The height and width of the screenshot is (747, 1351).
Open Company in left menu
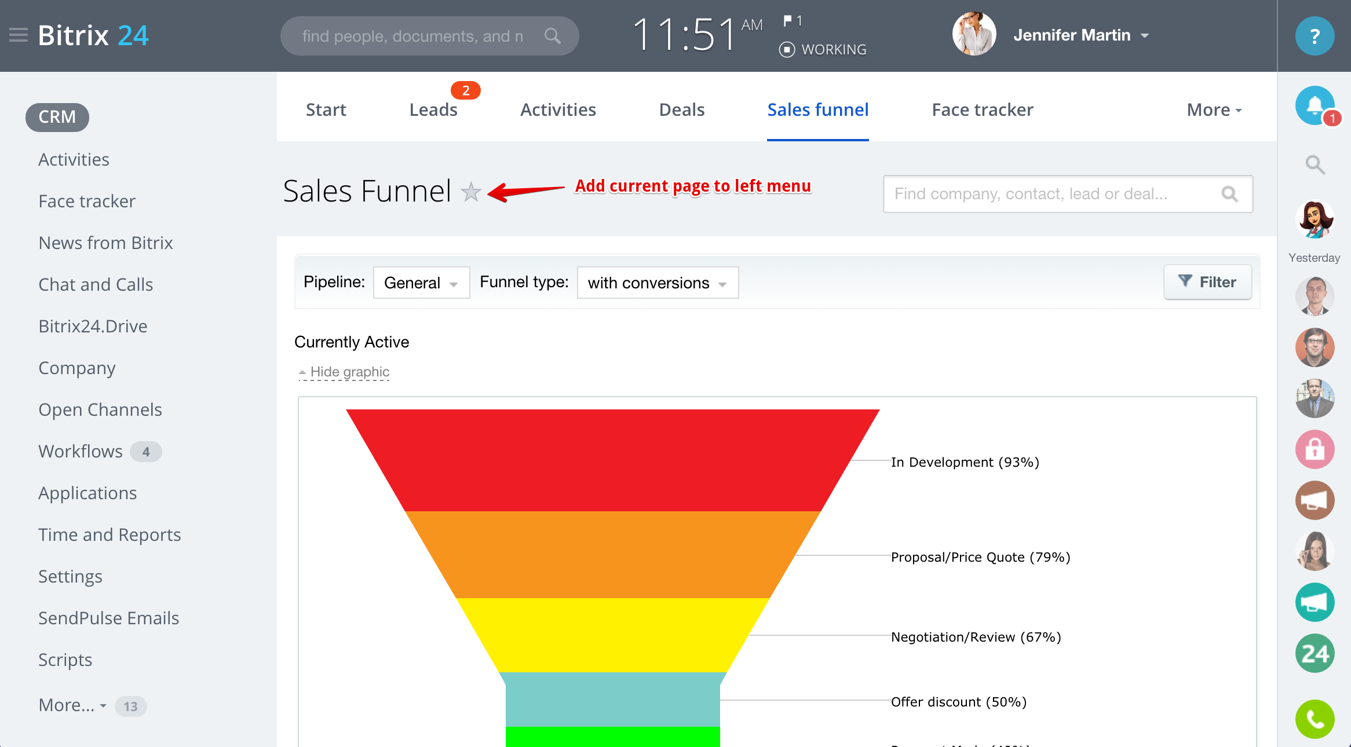click(77, 368)
